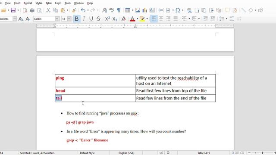This screenshot has height=155, width=276.
Task: Open the Table menu
Action: 49,3
